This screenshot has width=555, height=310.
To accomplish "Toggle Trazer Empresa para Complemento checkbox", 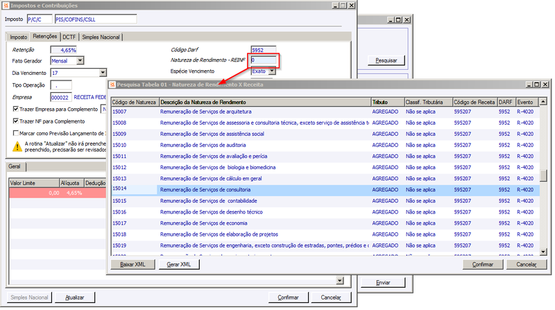I will [x=15, y=109].
